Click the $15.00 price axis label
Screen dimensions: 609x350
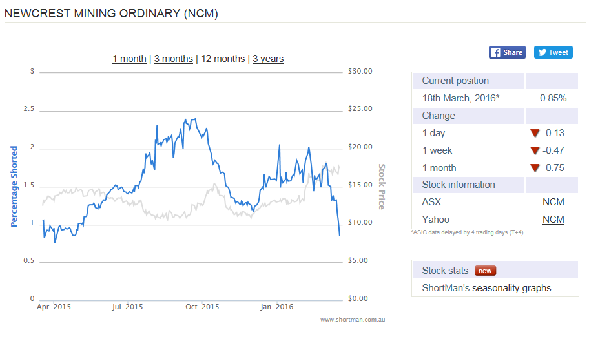pyautogui.click(x=360, y=185)
